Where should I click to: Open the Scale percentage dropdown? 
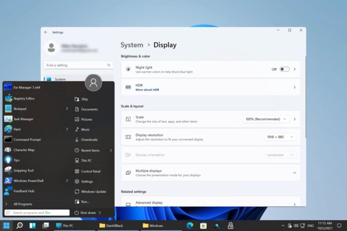(x=266, y=119)
